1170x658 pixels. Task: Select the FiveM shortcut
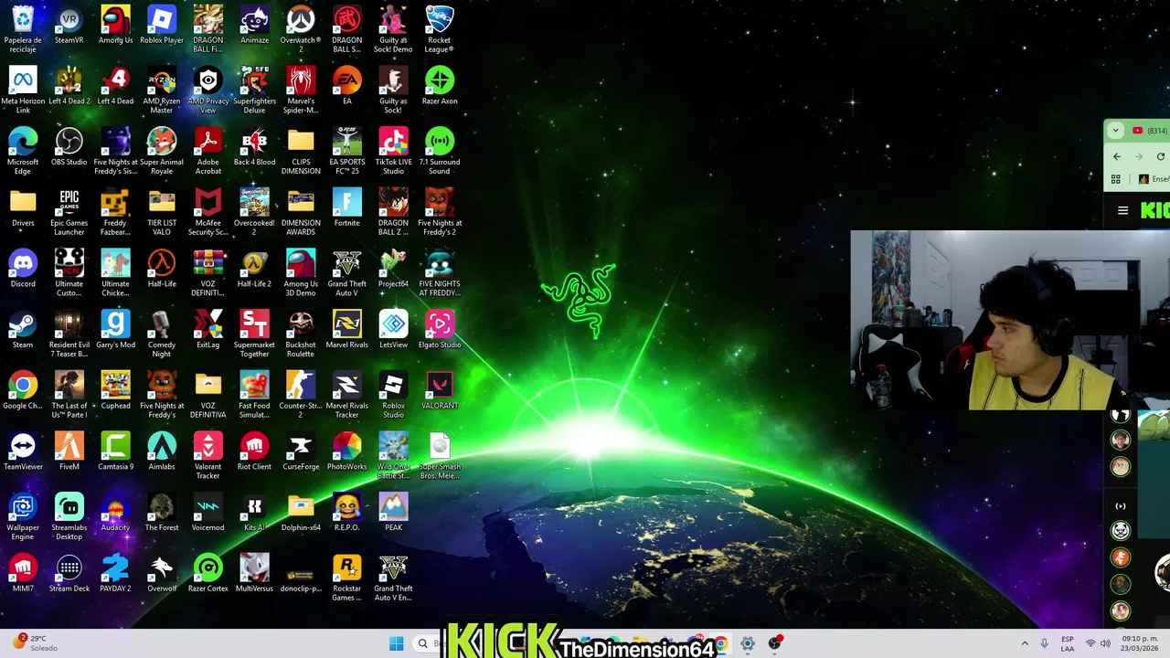pos(69,451)
